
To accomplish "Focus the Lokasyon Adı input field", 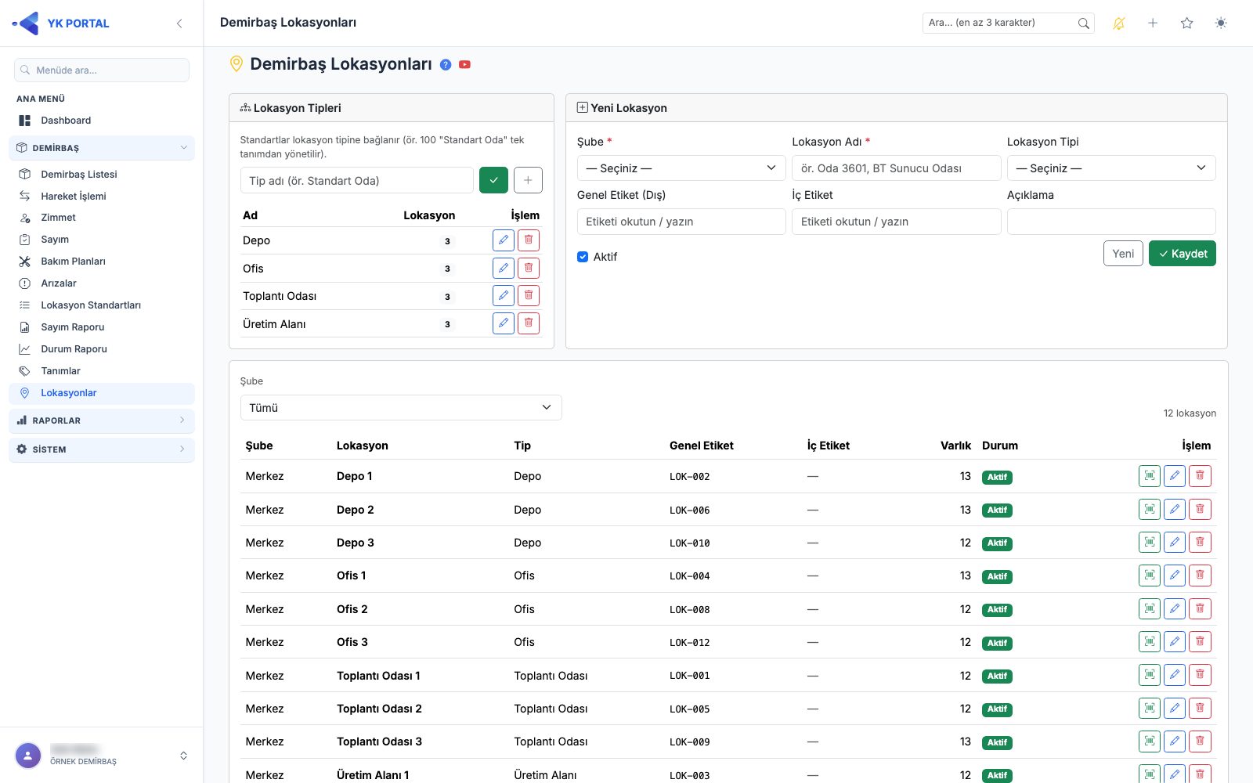I will [x=897, y=168].
